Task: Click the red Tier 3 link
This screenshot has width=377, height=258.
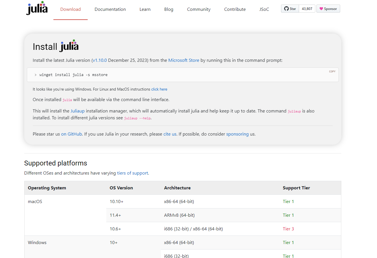Action: [288, 229]
